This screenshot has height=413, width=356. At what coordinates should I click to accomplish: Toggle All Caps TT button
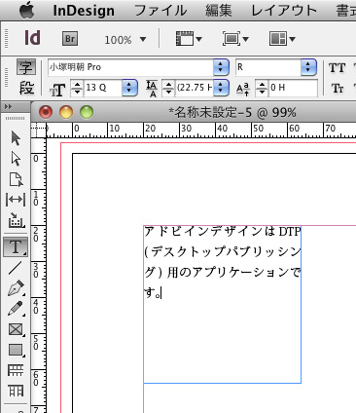[338, 68]
